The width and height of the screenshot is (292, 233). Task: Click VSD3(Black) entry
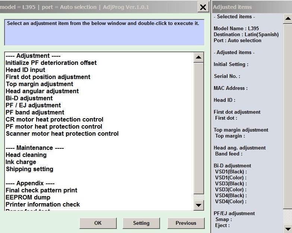231,183
